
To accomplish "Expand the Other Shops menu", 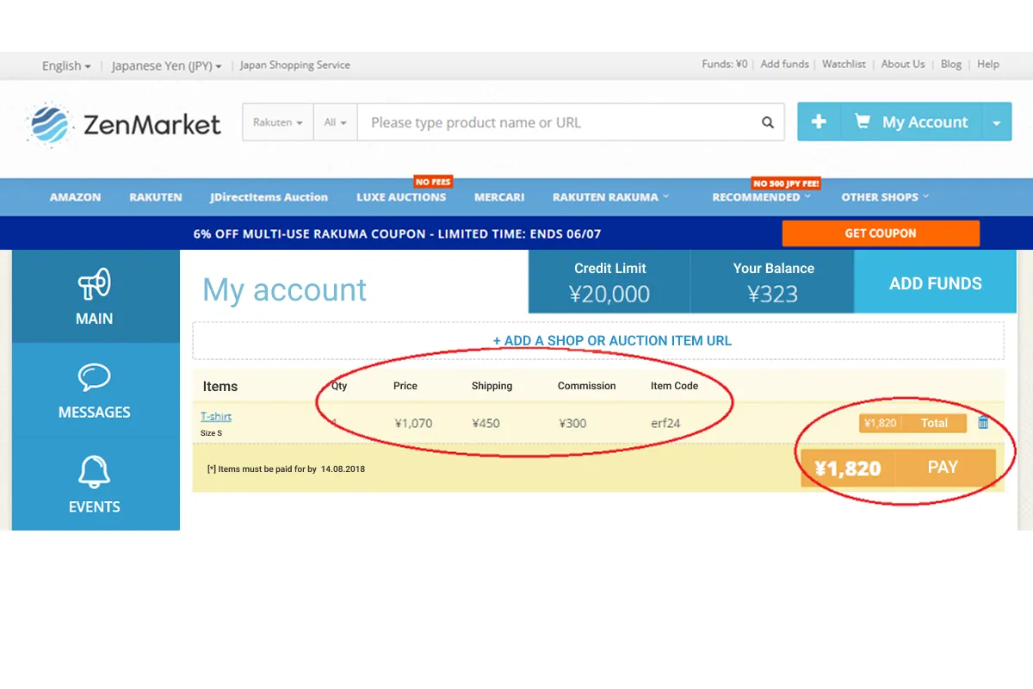I will 885,197.
